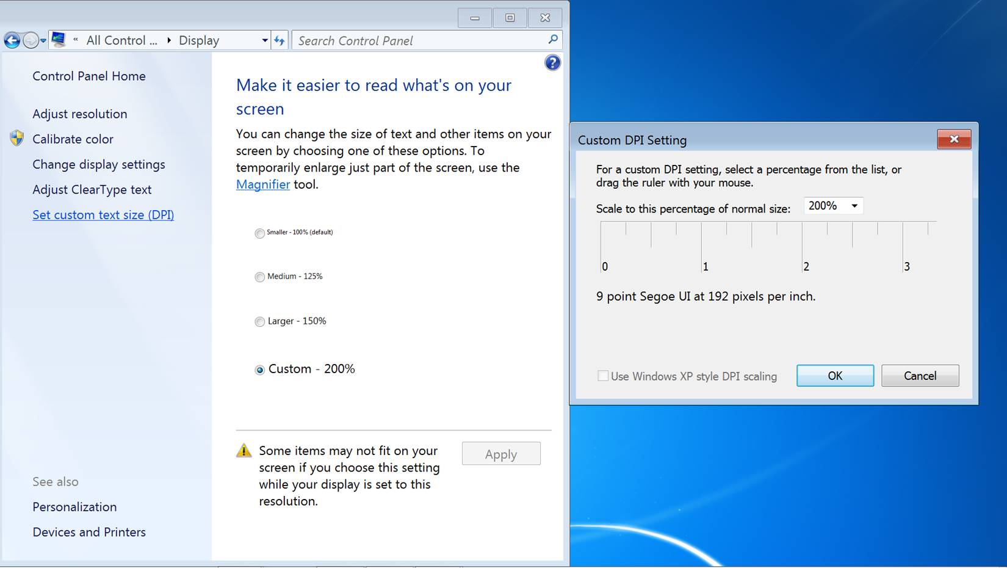Click Cancel in Custom DPI Setting dialog
1007x568 pixels.
coord(920,376)
